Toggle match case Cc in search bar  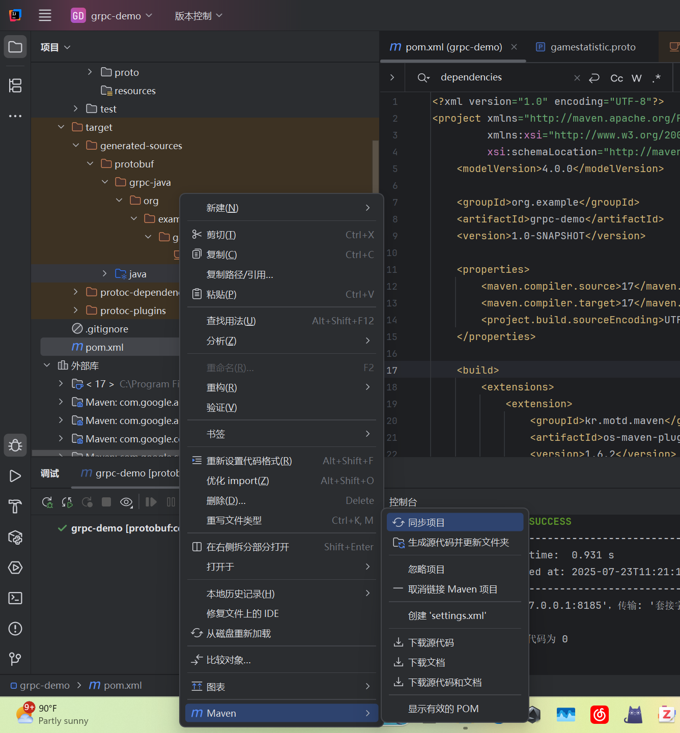pos(616,78)
